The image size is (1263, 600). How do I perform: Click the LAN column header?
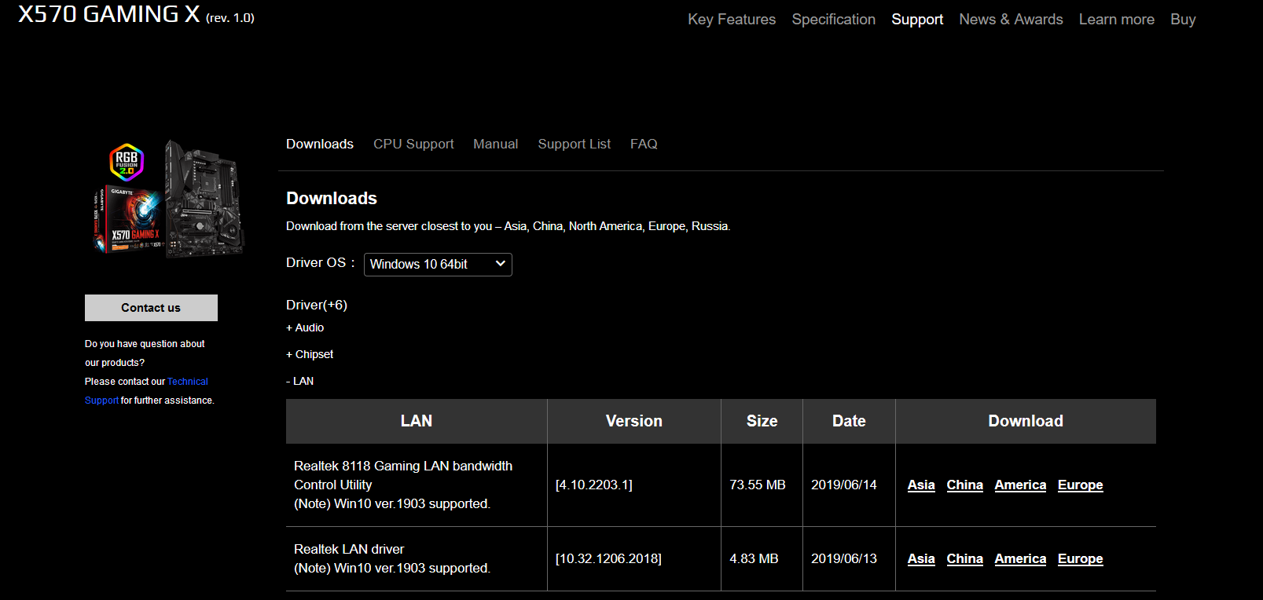tap(417, 421)
